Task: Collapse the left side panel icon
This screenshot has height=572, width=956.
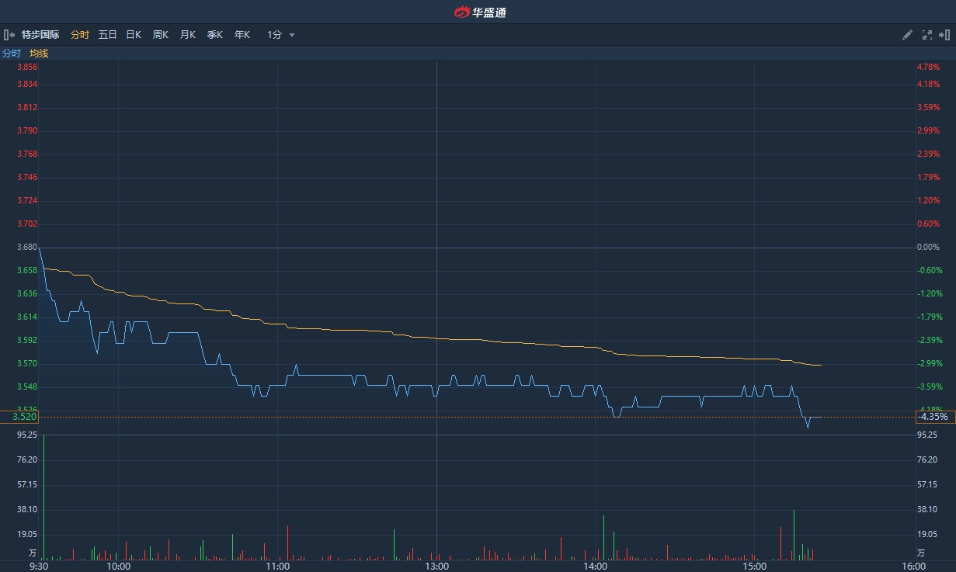Action: click(x=9, y=35)
